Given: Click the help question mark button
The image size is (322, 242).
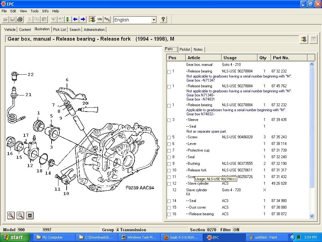Looking at the screenshot, I should coord(163,19).
